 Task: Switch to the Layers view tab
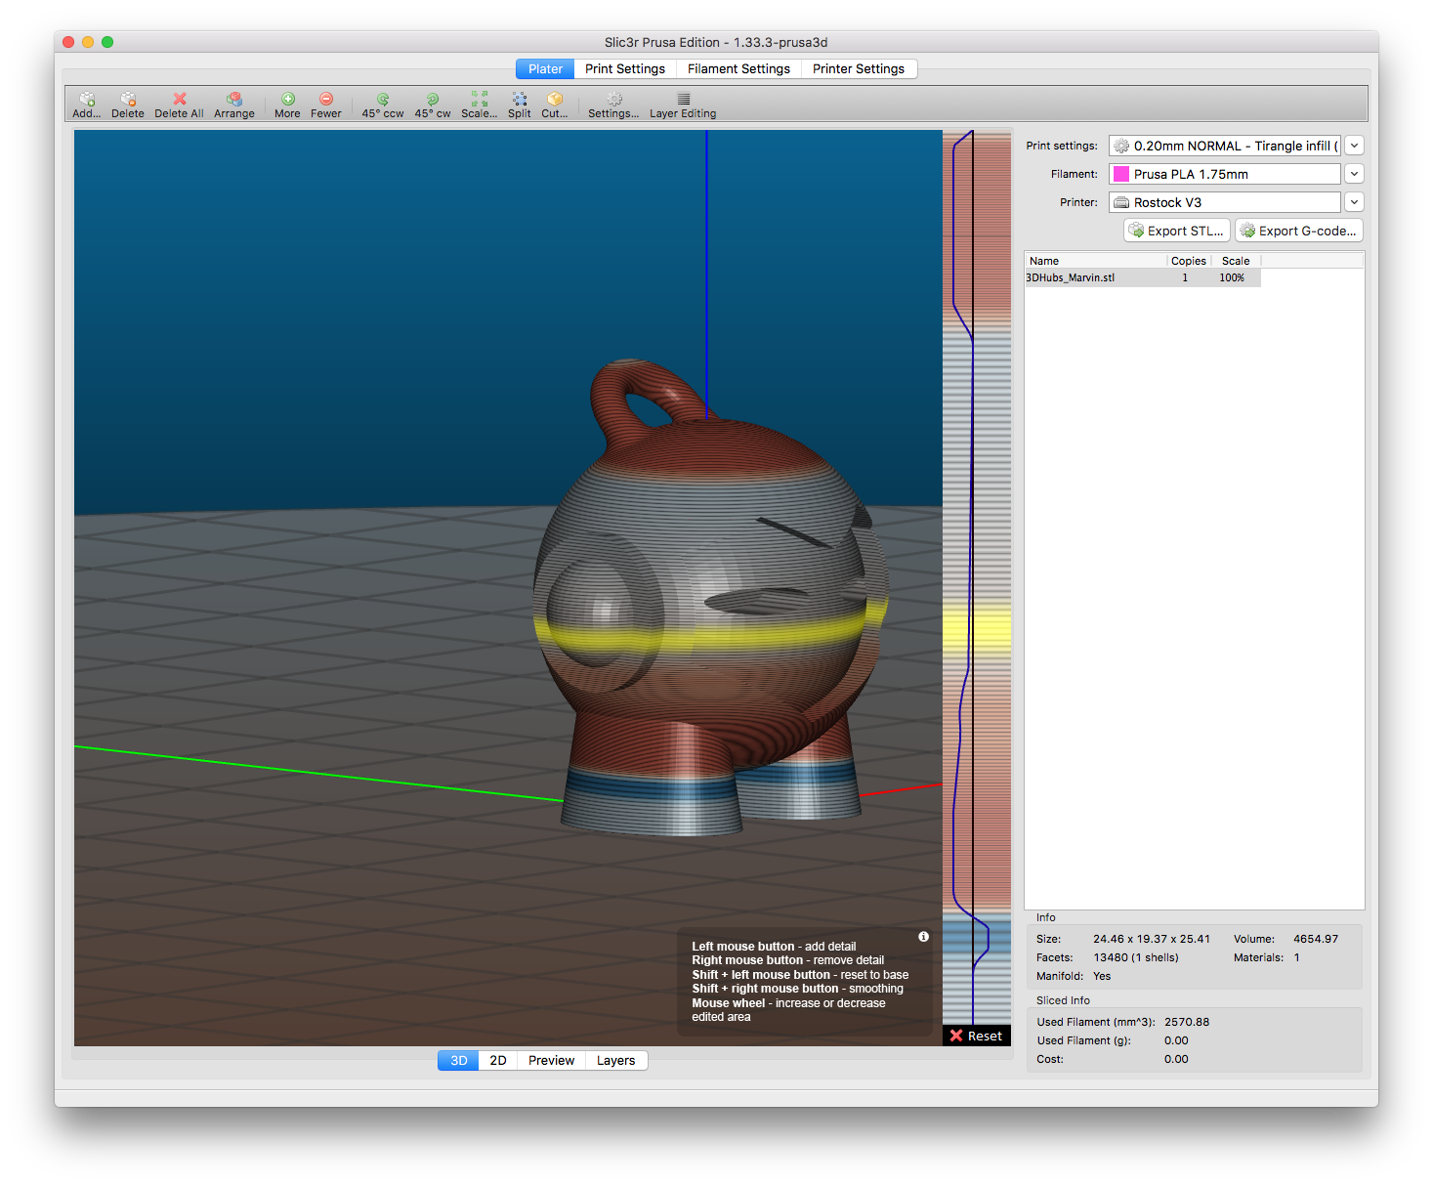[x=615, y=1061]
